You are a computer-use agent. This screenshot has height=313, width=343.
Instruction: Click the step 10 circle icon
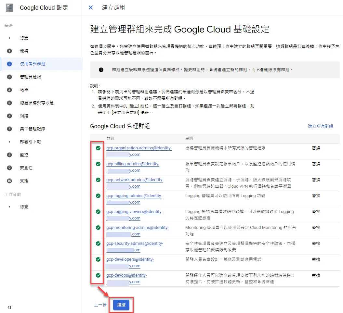(x=9, y=181)
